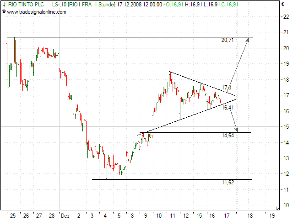Click price axis label 14
This screenshot has width=293, height=219.
click(286, 143)
